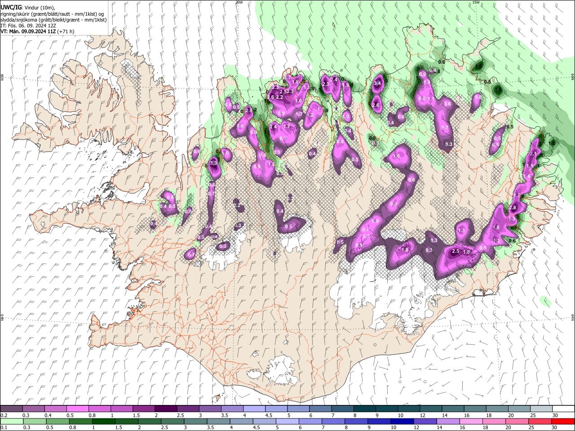This screenshot has width=575, height=431.
Task: Pick the dark teal swatch labeled 8 in the top row
Action: [x=365, y=409]
